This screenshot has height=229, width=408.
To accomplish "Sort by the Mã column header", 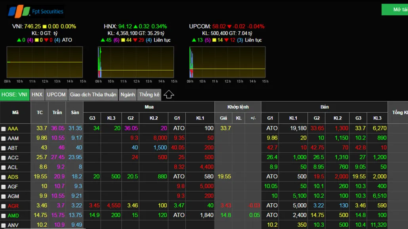I will pyautogui.click(x=15, y=112).
